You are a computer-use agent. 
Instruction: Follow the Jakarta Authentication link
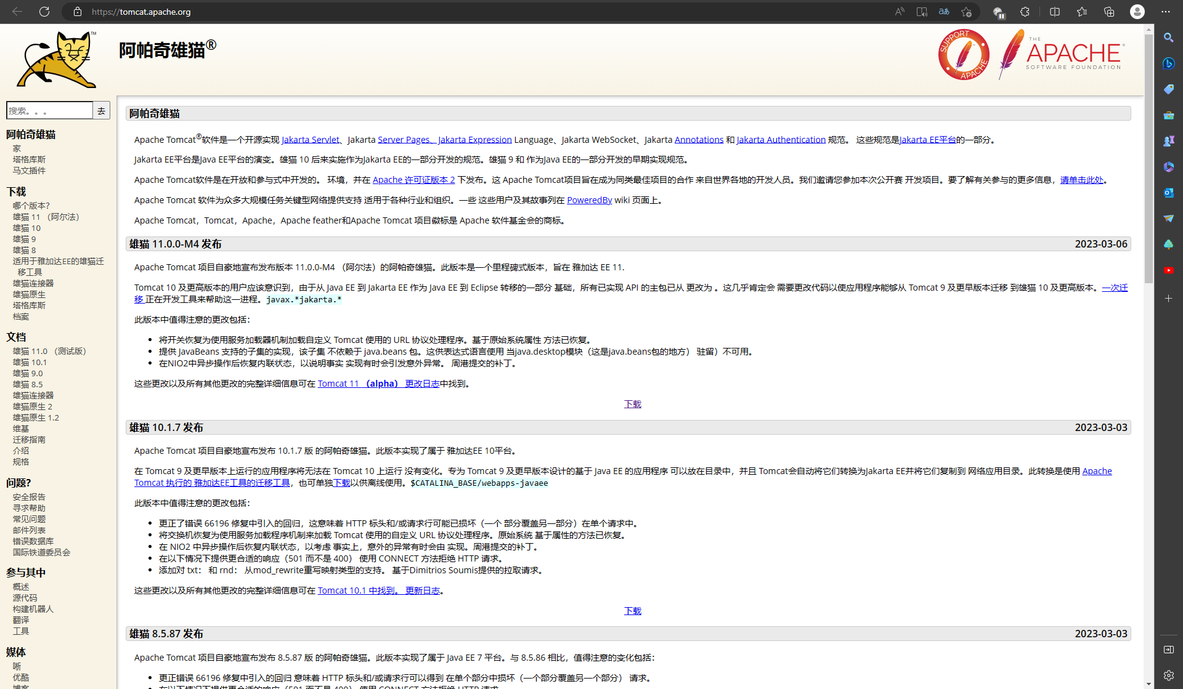coord(781,140)
